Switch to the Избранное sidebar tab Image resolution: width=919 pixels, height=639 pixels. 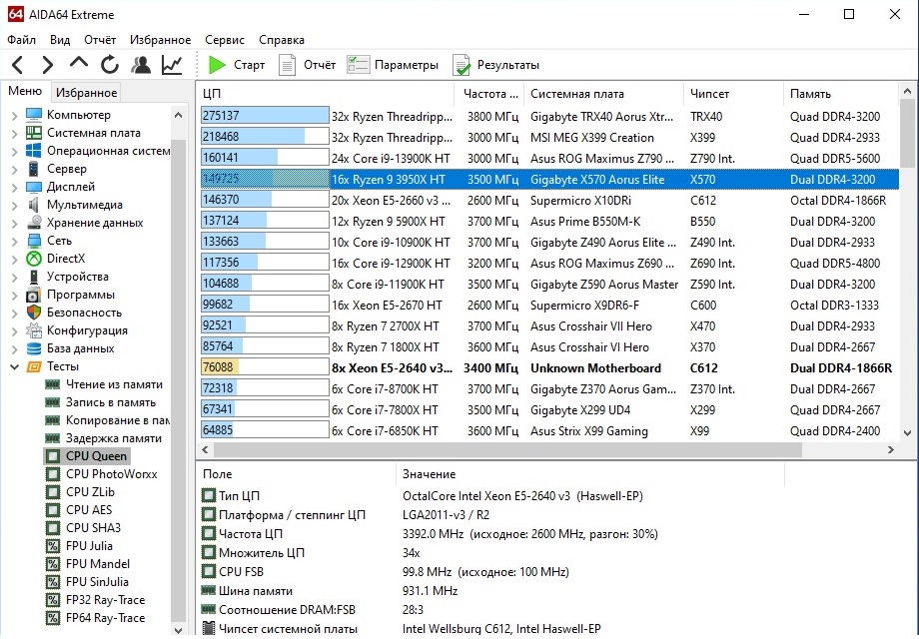[x=86, y=93]
